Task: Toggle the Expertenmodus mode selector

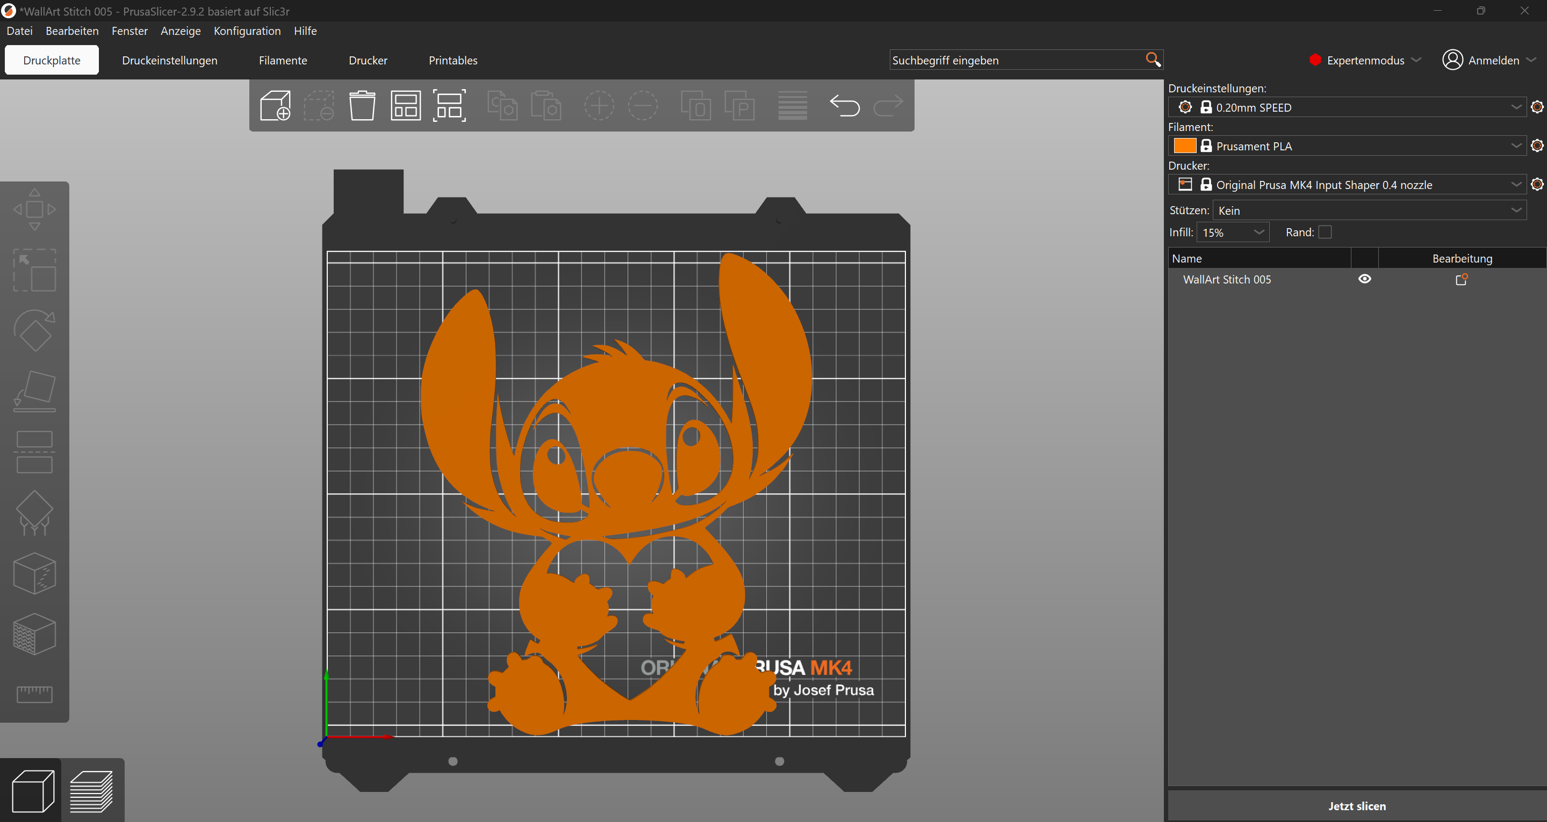Action: pyautogui.click(x=1364, y=60)
